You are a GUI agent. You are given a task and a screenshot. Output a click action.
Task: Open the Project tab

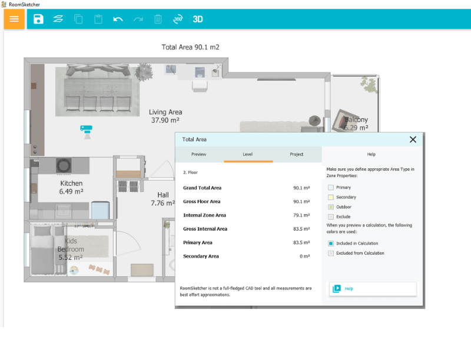(x=297, y=154)
